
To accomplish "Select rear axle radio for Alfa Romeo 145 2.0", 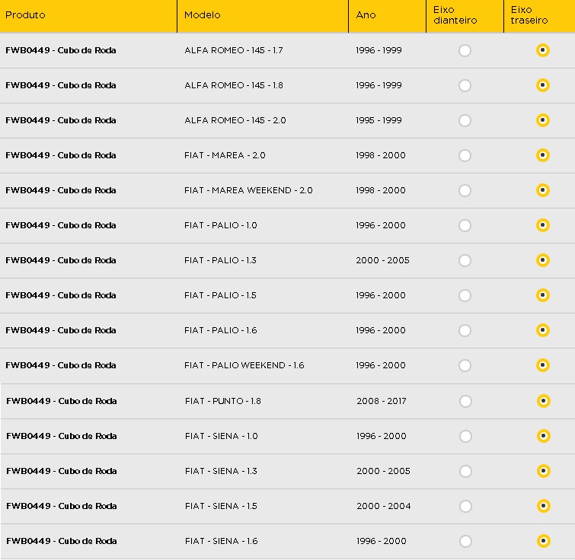I will (543, 120).
